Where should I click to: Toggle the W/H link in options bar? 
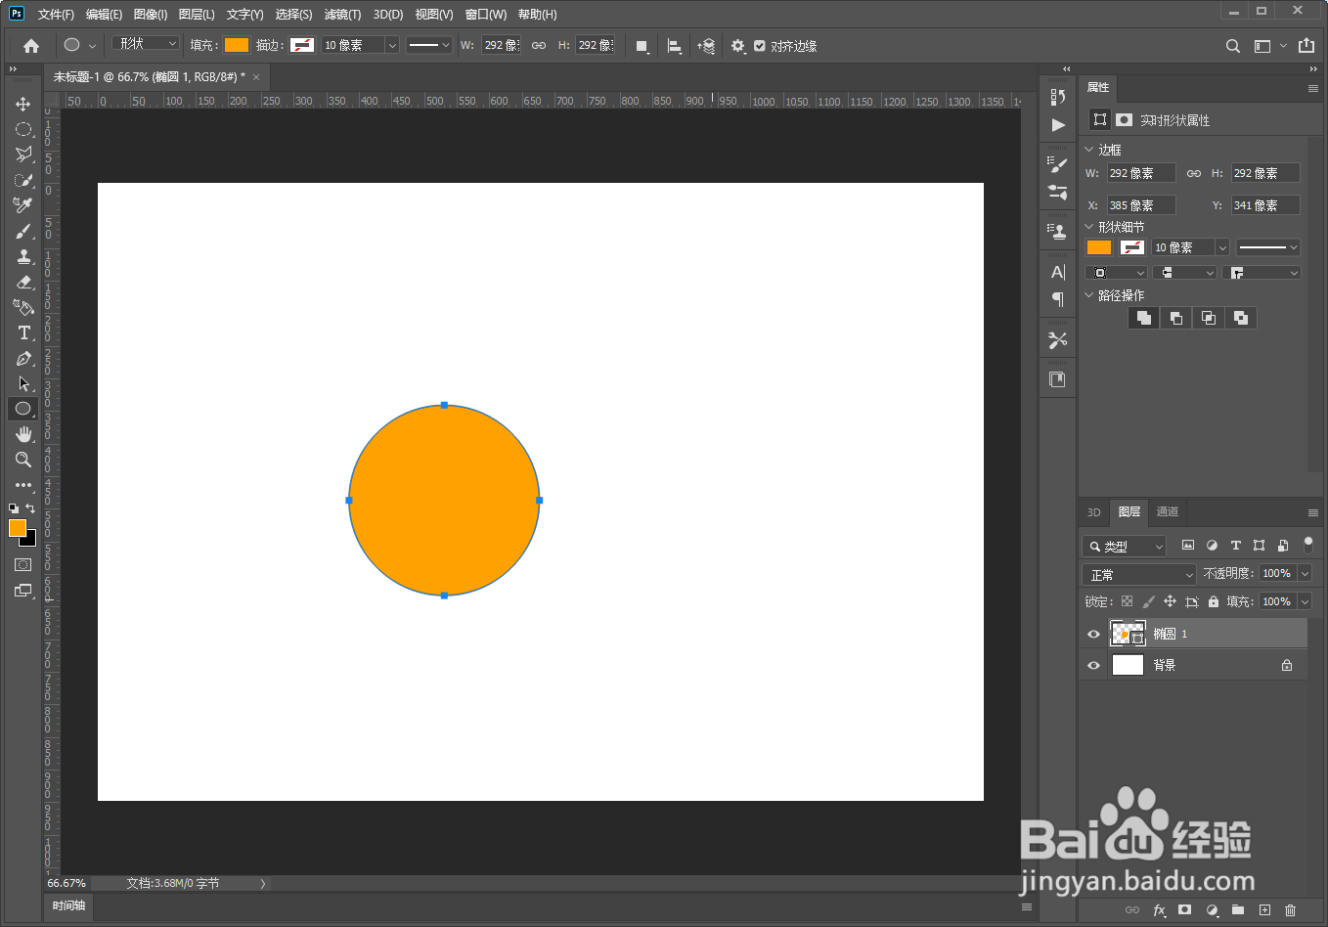click(x=539, y=46)
